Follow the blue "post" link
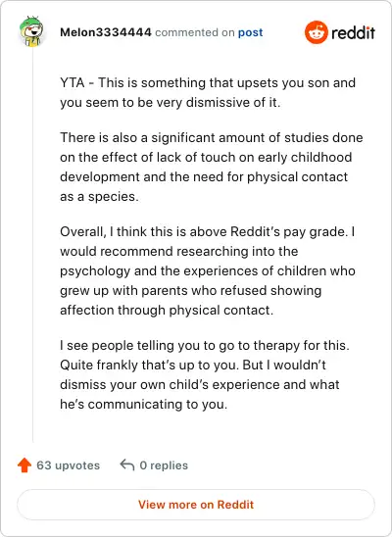Viewport: 392px width, 537px height. [250, 32]
